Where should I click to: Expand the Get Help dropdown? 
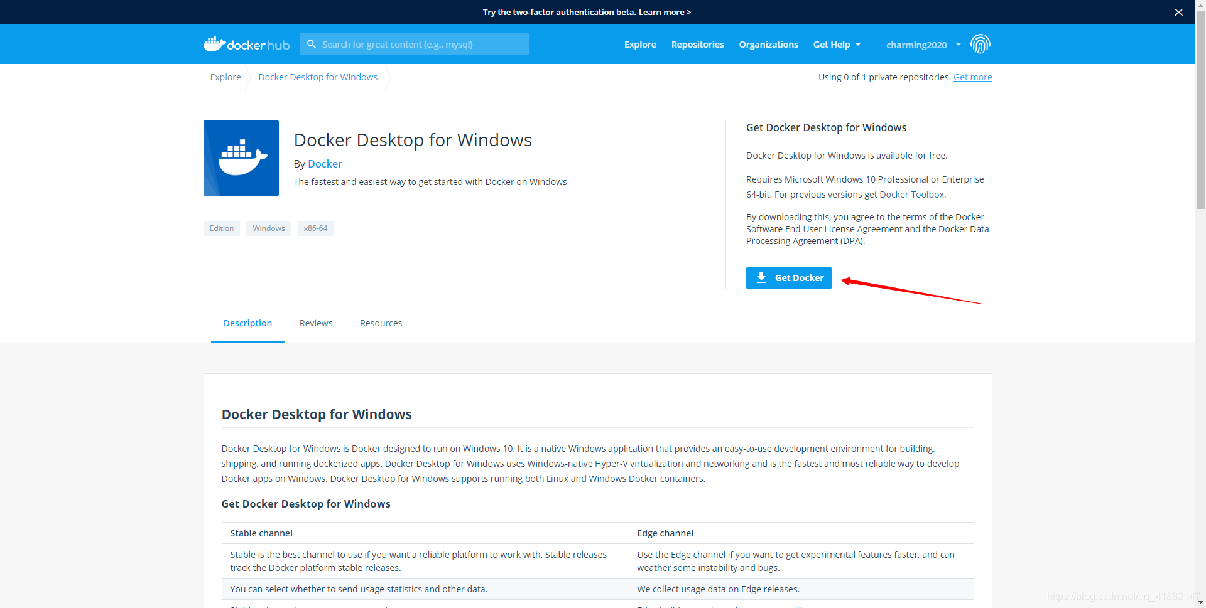point(837,45)
